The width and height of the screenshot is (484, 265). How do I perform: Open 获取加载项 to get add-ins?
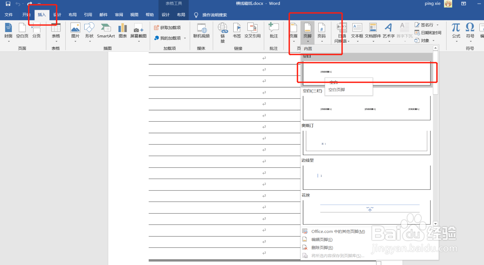[x=167, y=28]
